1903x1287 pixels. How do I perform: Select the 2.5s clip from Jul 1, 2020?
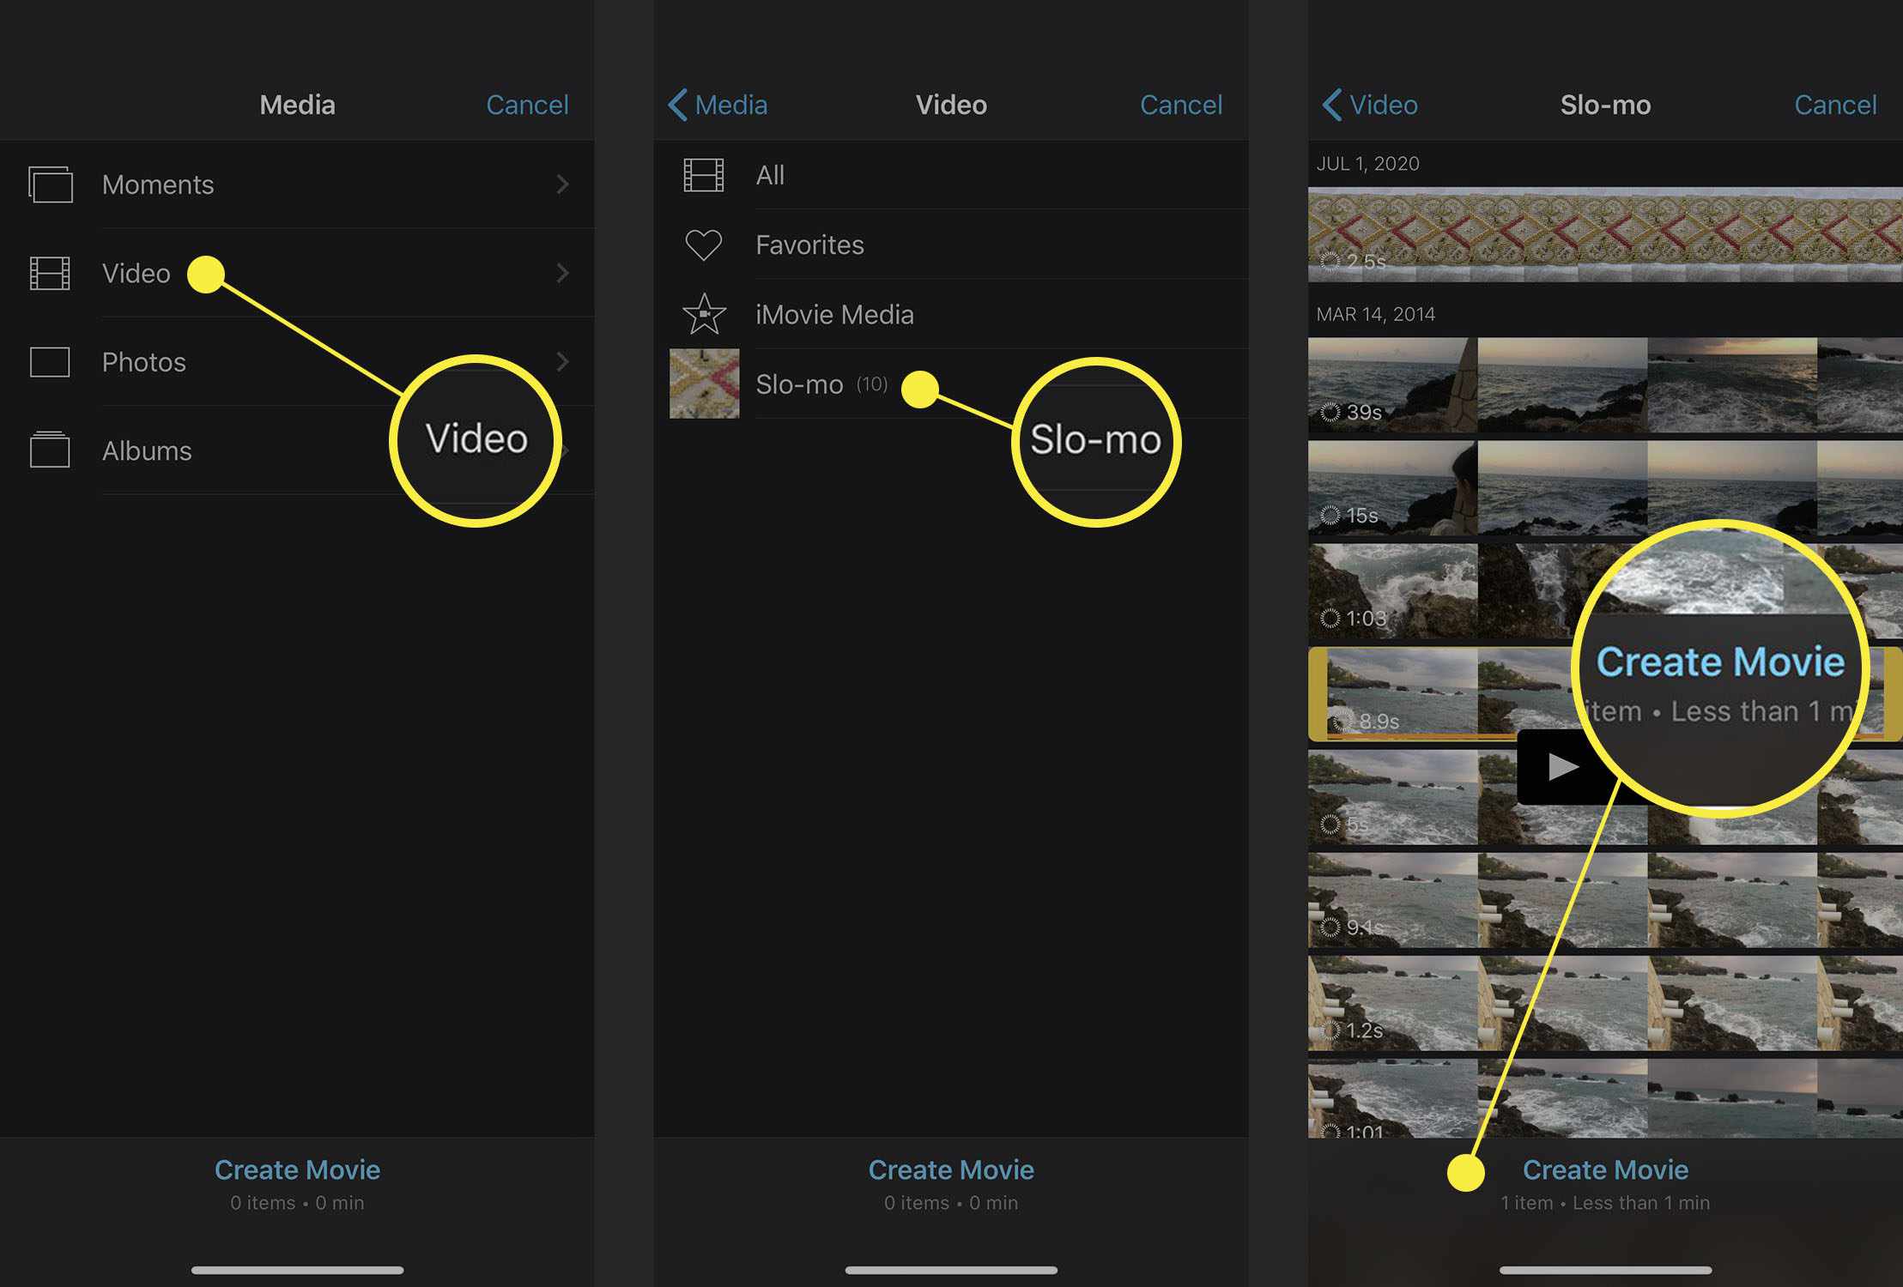click(x=1605, y=234)
